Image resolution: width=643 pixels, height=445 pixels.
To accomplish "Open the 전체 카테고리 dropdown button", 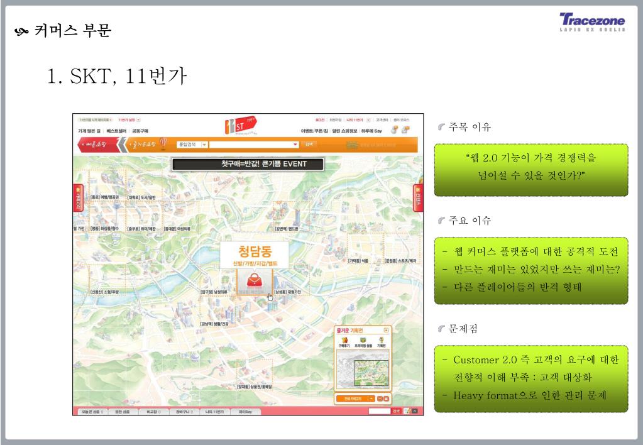I will click(x=355, y=398).
